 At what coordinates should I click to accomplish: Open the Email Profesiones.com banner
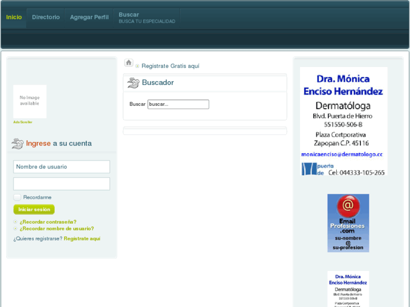tap(349, 223)
